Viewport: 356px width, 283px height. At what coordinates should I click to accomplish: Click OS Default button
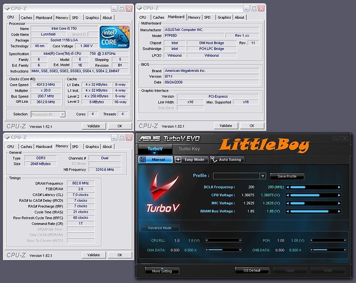click(x=252, y=270)
